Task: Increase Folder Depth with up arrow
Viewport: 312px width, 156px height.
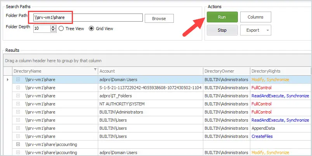Action: click(53, 27)
